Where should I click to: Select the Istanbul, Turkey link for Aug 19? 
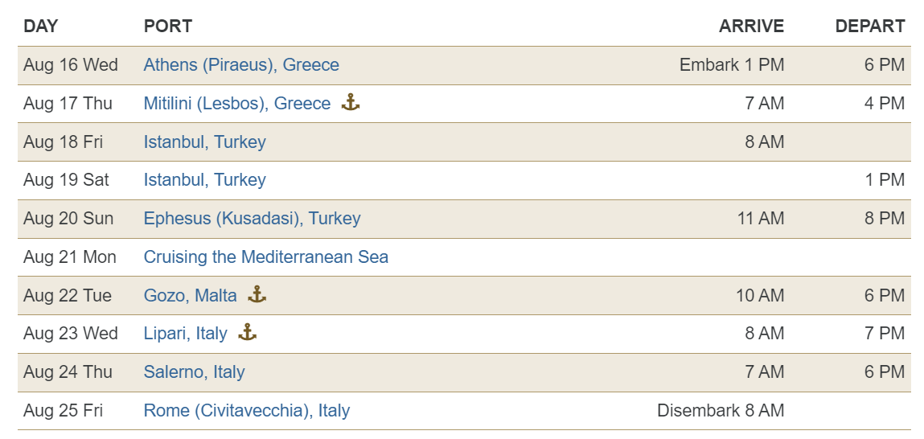[204, 180]
